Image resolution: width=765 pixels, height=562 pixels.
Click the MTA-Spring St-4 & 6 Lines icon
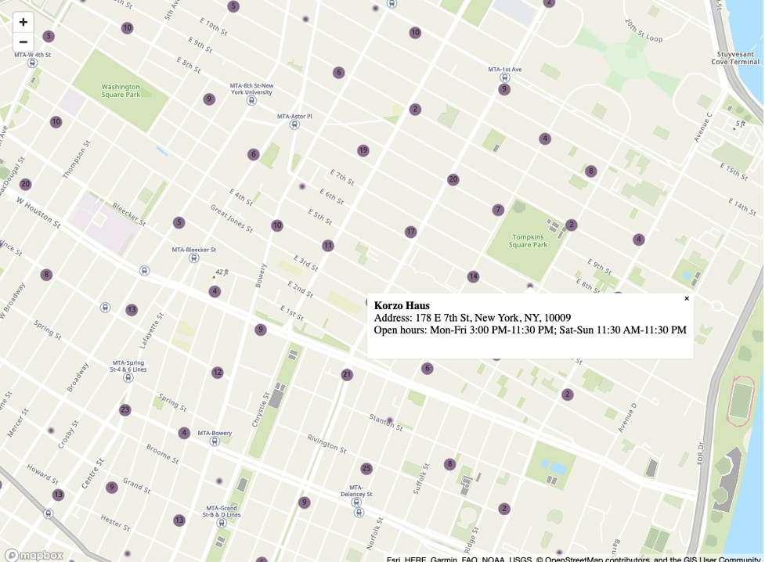tap(128, 377)
